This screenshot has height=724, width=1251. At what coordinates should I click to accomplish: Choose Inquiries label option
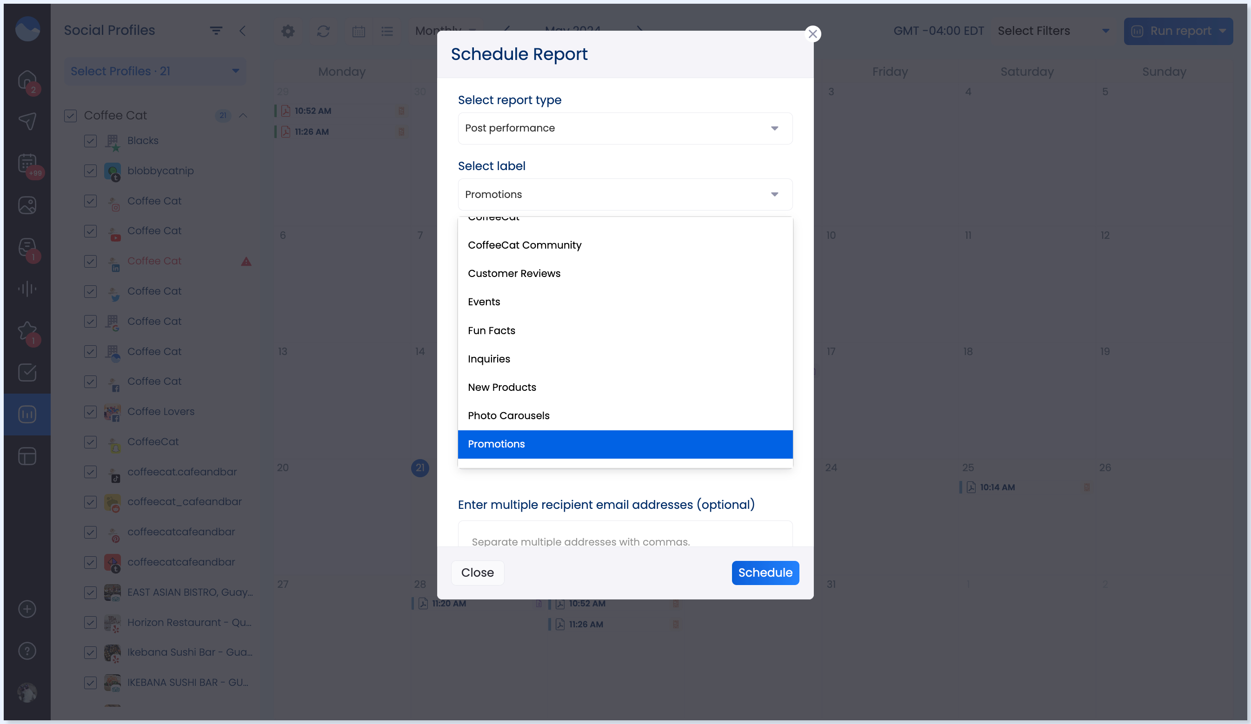point(625,359)
